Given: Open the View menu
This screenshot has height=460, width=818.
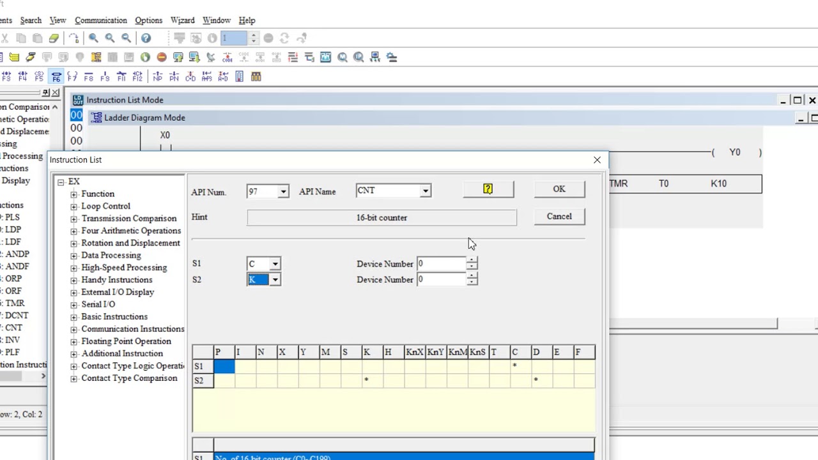Looking at the screenshot, I should (x=58, y=20).
